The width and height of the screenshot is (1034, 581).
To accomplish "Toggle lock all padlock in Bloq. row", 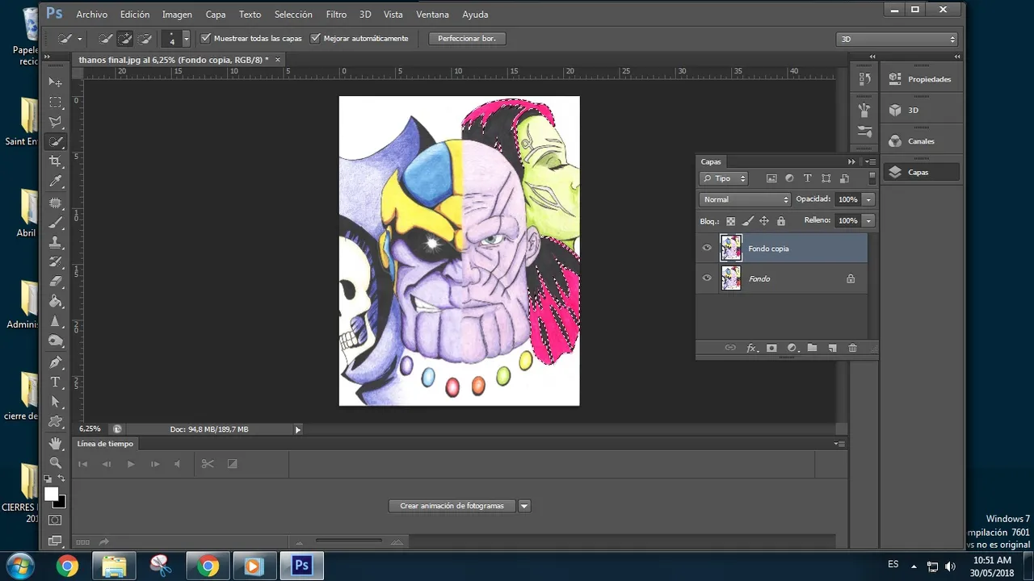I will point(780,221).
